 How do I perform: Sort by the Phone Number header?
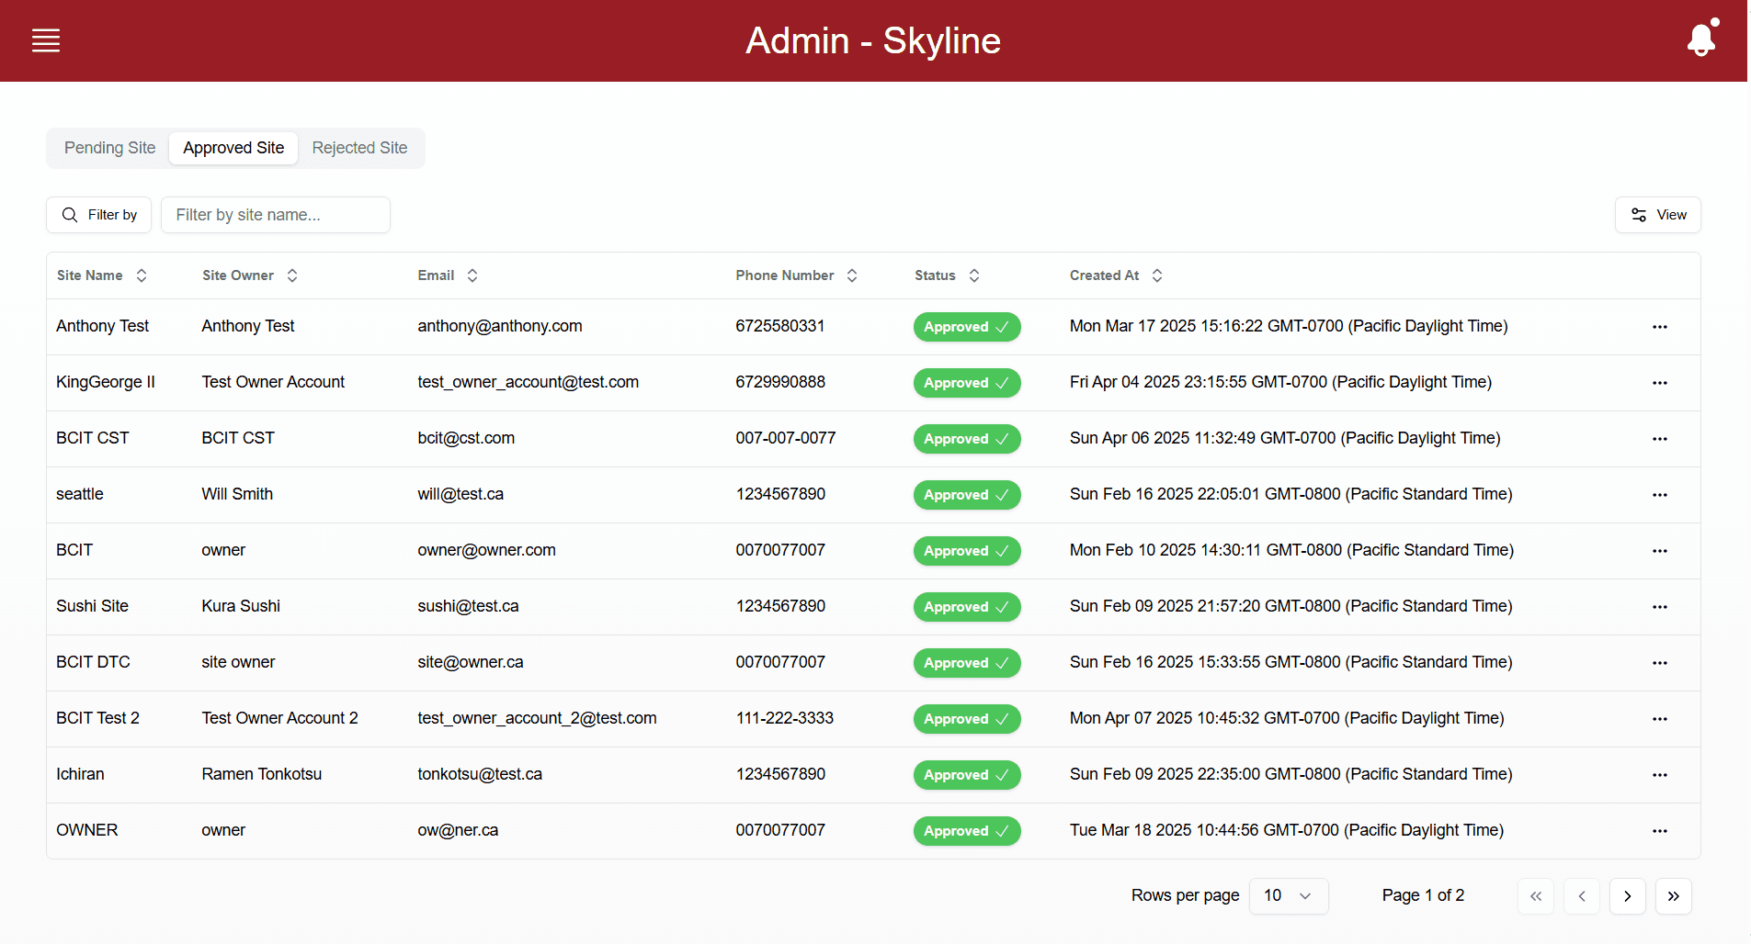796,275
